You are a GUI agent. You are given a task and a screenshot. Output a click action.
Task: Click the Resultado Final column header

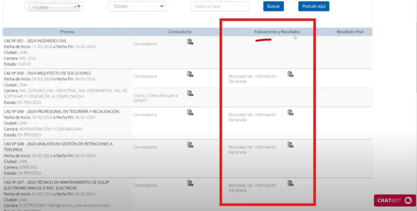[x=349, y=32]
